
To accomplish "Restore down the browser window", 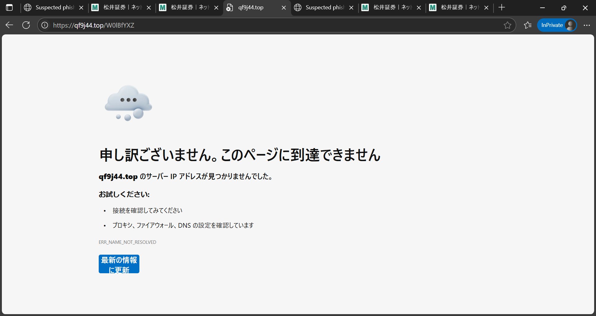I will pyautogui.click(x=564, y=8).
